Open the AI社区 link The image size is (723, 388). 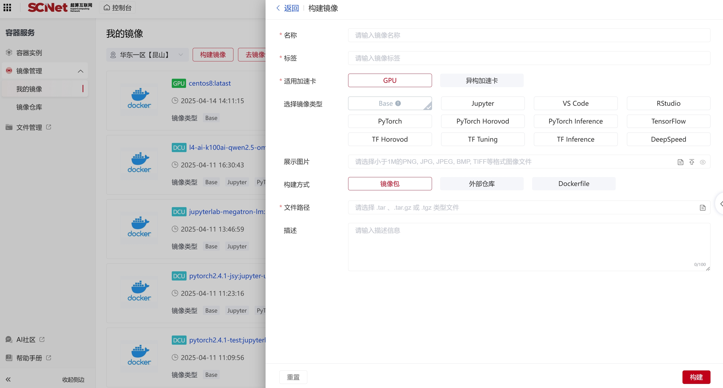[26, 339]
